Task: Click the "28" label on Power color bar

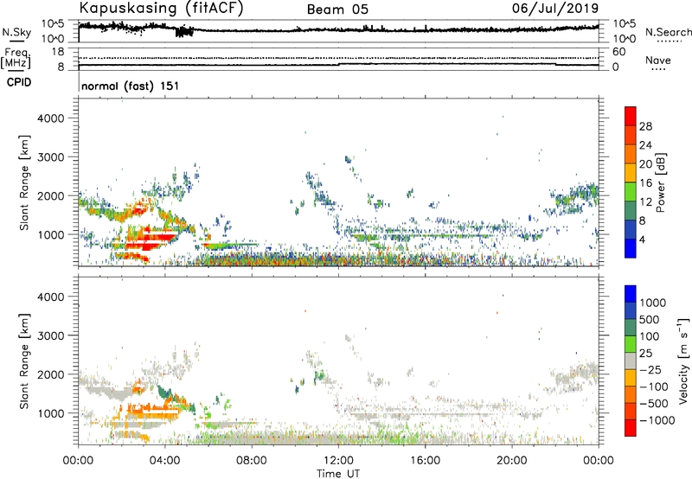Action: [x=645, y=126]
